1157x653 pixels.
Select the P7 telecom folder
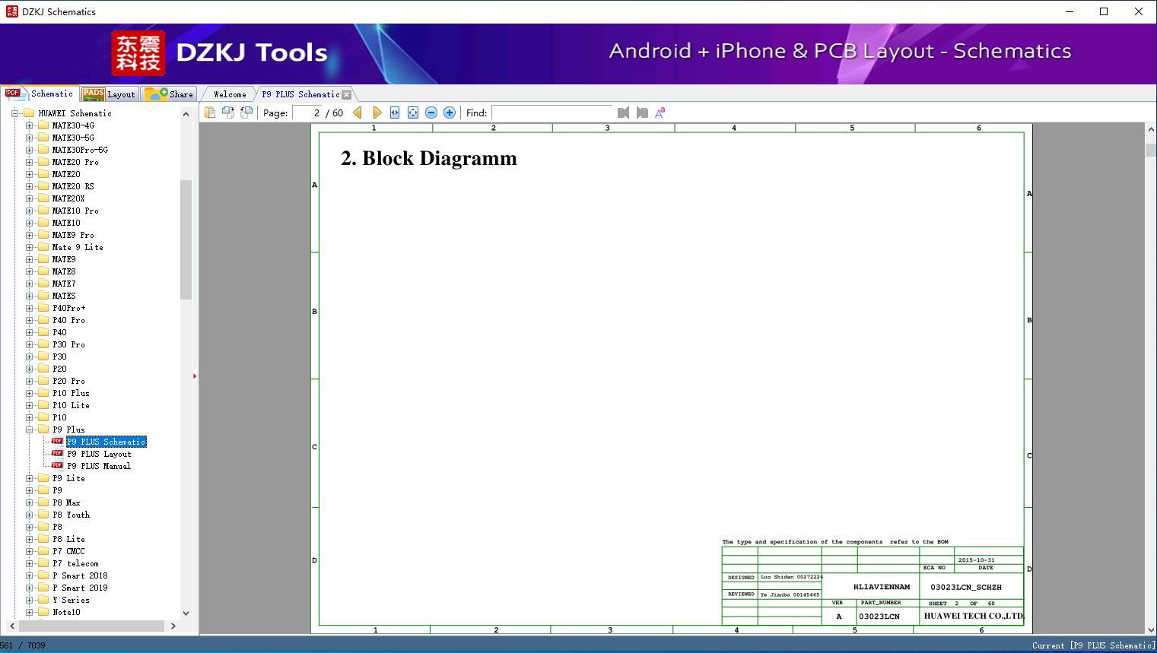click(75, 563)
